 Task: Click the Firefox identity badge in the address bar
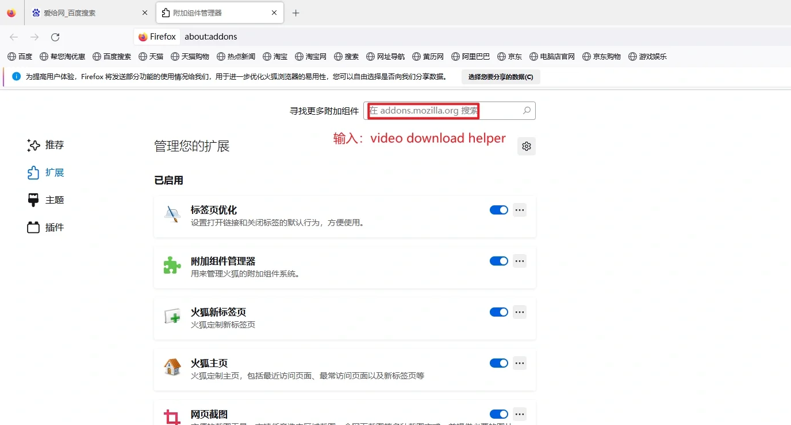pos(157,37)
